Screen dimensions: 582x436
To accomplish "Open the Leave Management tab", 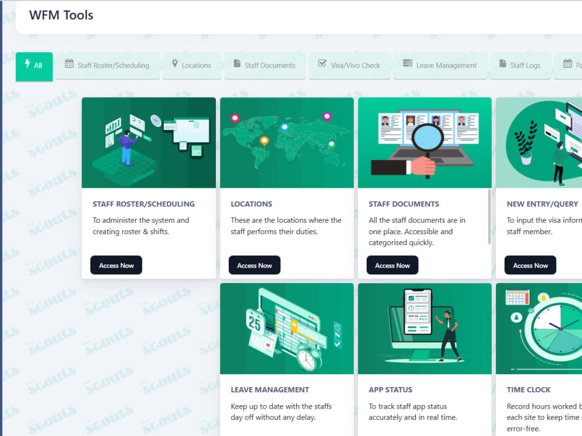I will pyautogui.click(x=440, y=66).
